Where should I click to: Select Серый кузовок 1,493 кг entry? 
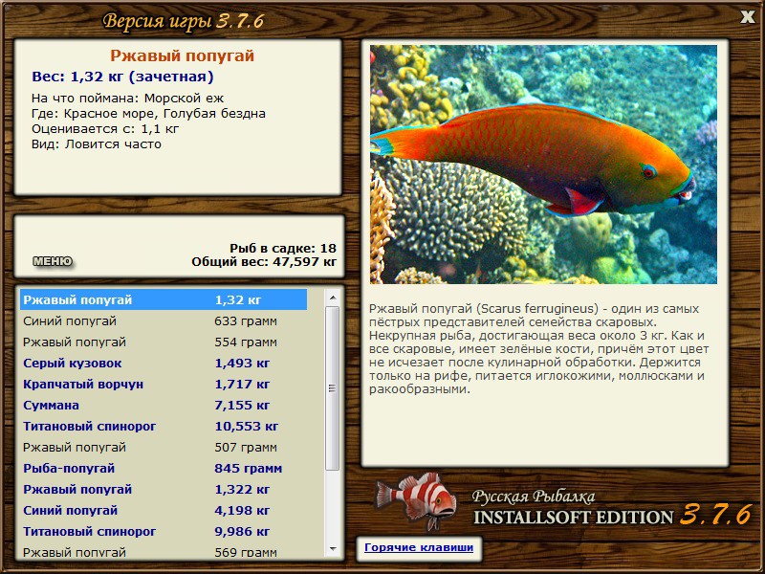(x=164, y=364)
